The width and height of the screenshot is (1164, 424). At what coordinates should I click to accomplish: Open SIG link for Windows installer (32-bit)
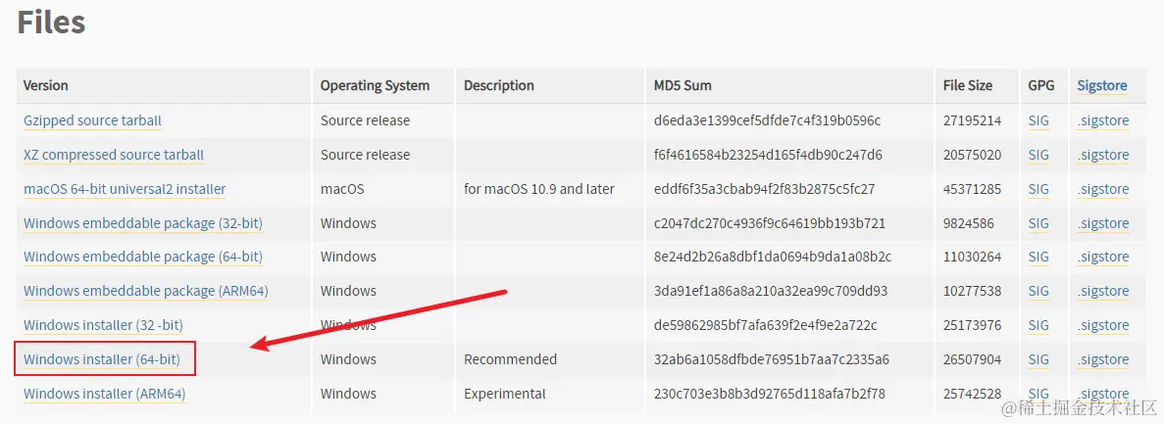(1038, 325)
